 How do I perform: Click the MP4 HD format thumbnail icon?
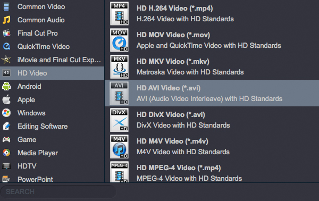[119, 13]
